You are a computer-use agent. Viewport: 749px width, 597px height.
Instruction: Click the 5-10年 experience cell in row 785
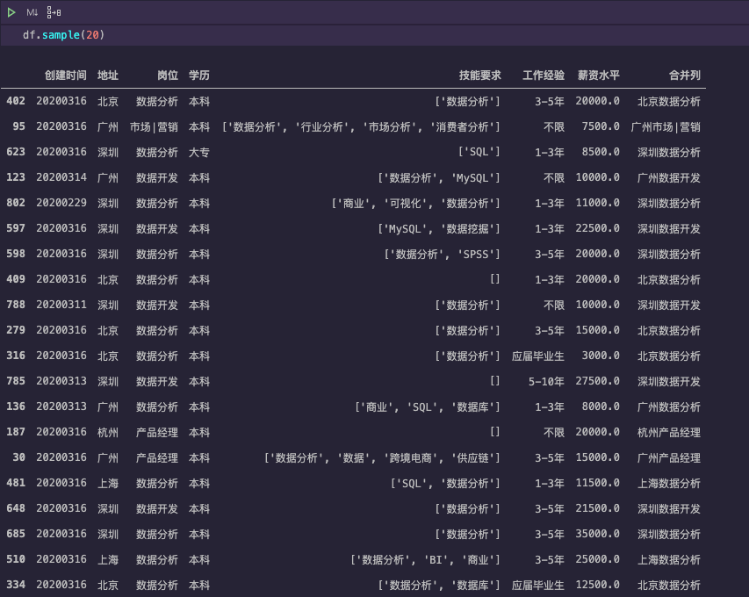[546, 381]
